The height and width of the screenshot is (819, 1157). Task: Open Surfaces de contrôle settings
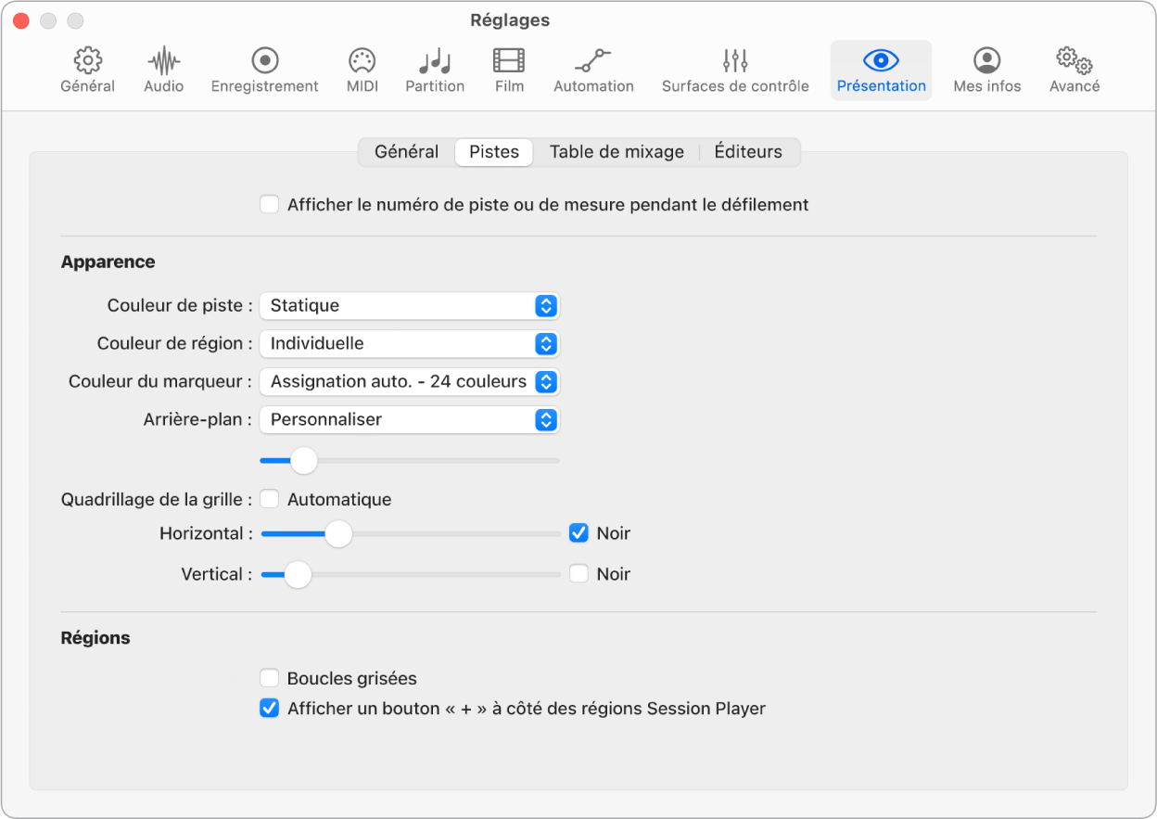pos(734,70)
